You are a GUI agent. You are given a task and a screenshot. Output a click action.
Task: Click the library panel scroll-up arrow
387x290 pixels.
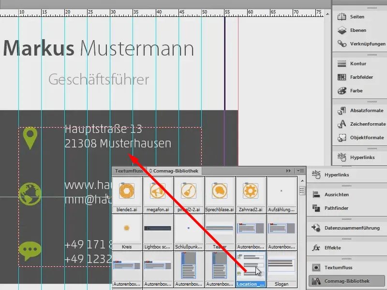click(x=302, y=181)
